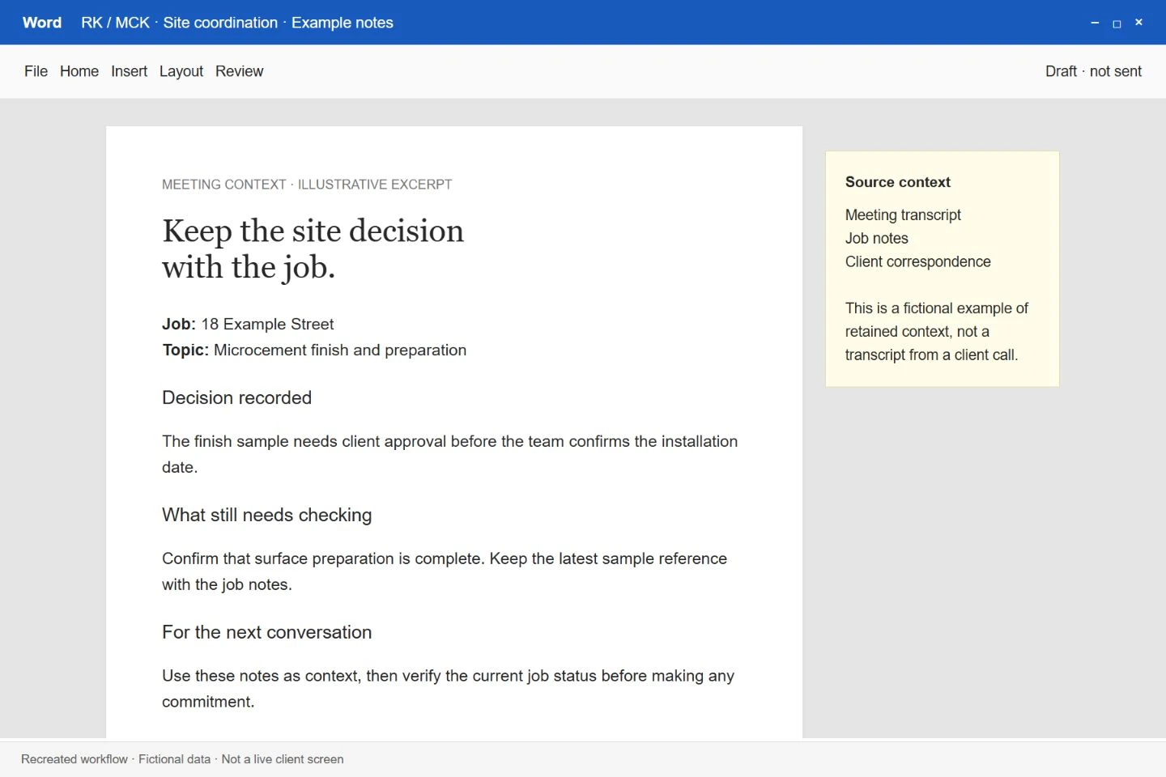Click the 'Recreated workflow · Fictional data' status bar text
The image size is (1166, 777).
tap(182, 759)
